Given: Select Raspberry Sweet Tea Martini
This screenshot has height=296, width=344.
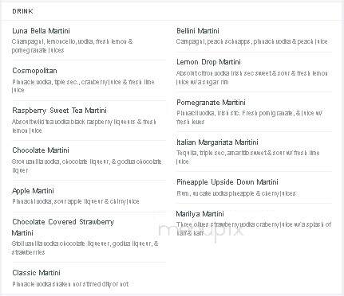Looking at the screenshot, I should 59,111.
